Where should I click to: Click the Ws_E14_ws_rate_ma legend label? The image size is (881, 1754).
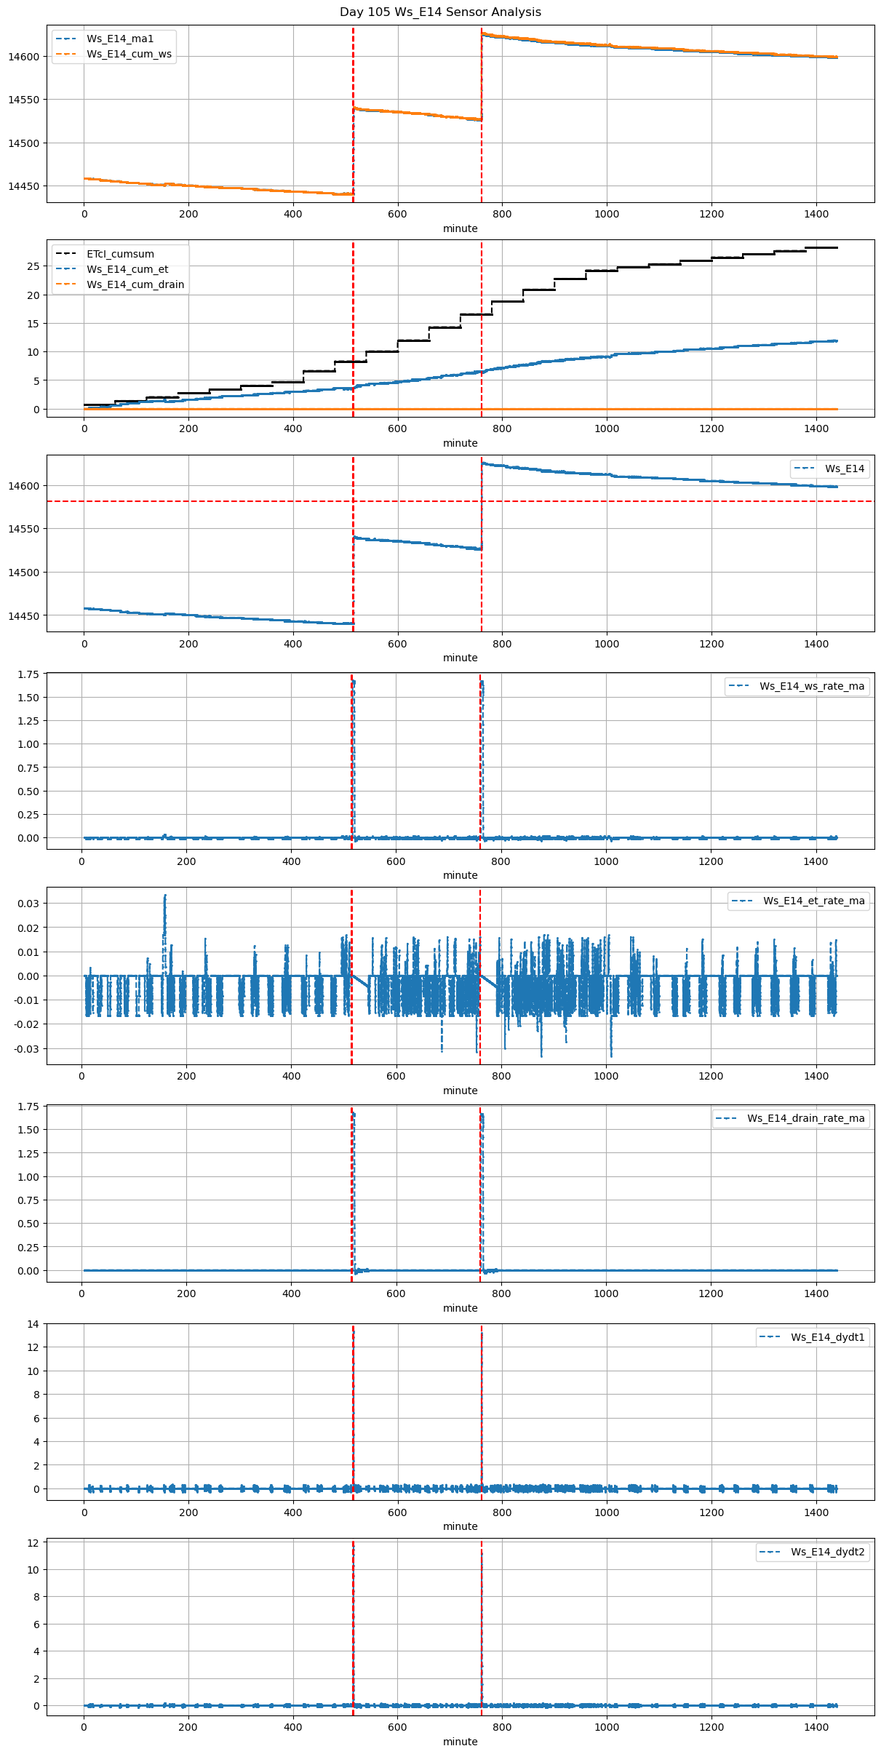tap(812, 686)
